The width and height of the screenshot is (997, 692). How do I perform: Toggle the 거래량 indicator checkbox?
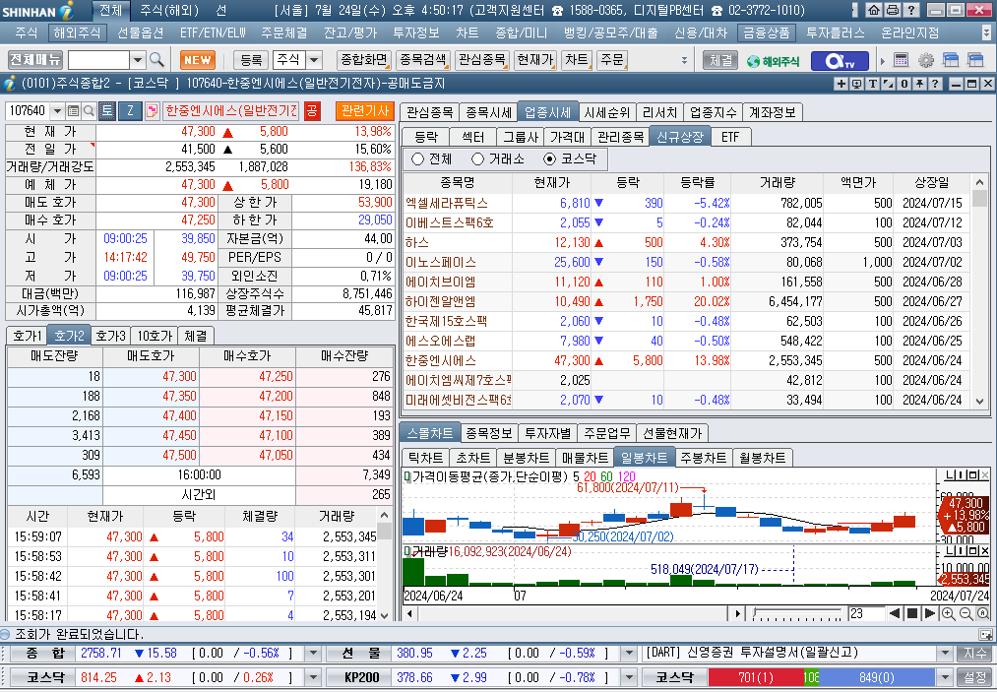click(406, 551)
